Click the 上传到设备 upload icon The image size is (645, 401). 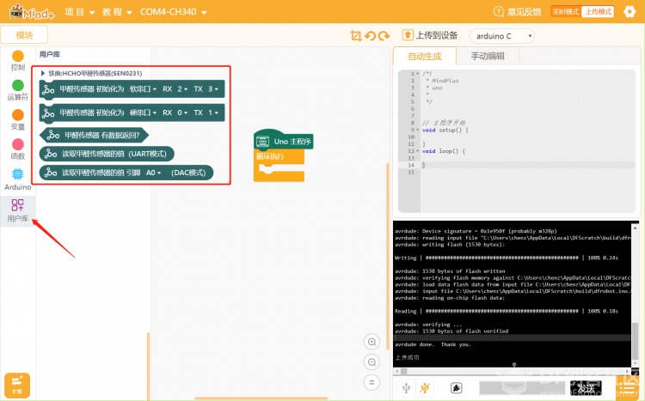coord(408,35)
